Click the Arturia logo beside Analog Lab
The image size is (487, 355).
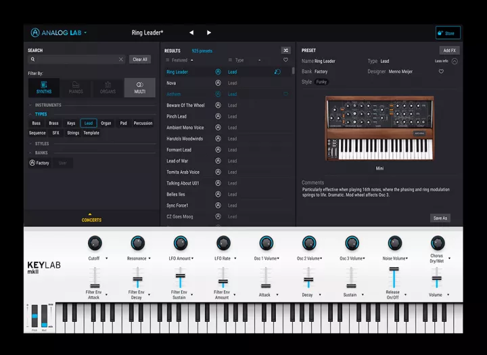point(35,32)
